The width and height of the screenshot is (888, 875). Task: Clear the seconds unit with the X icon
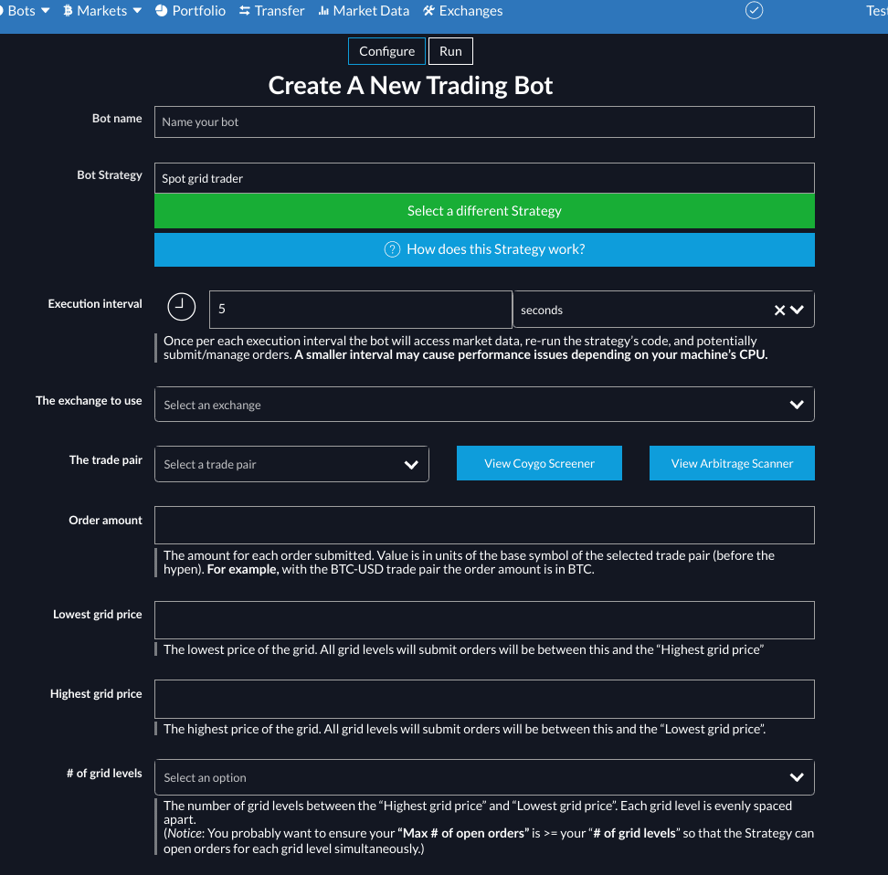point(781,310)
